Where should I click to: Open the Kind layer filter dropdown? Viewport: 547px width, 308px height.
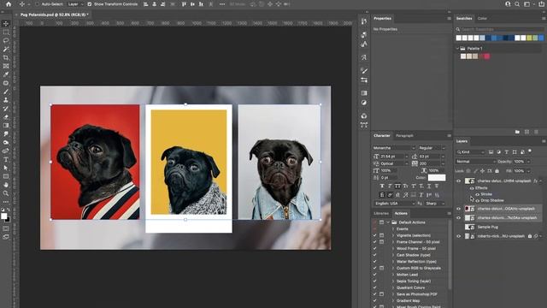[x=471, y=152]
